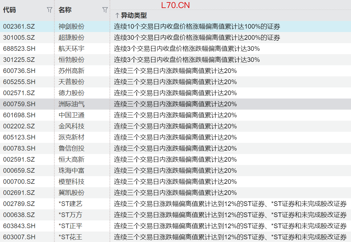The height and width of the screenshot is (242, 351).
Task: Open the filter icon in 名称 column
Action: tap(105, 10)
